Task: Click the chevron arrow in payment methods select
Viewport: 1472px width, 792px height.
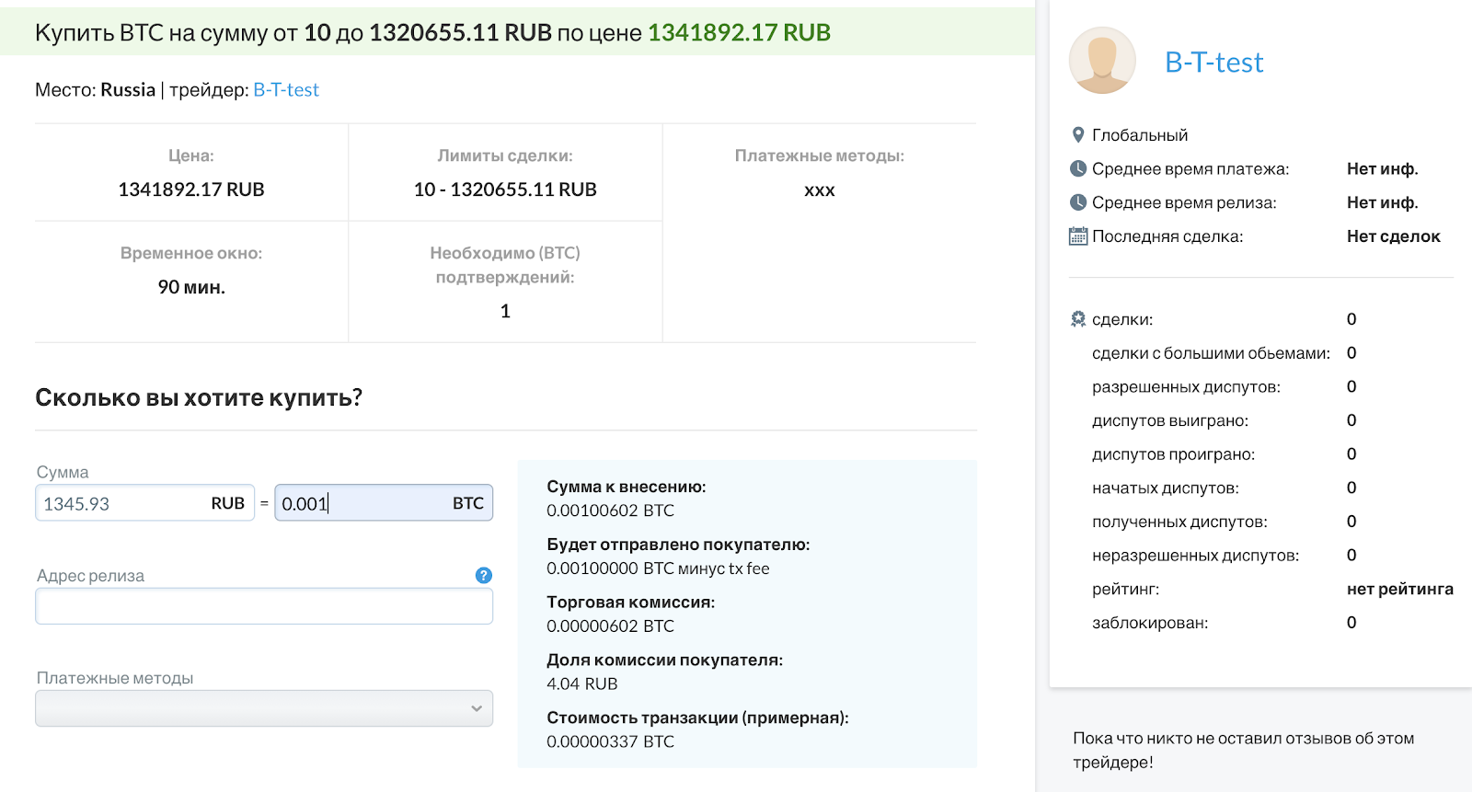Action: pyautogui.click(x=476, y=708)
